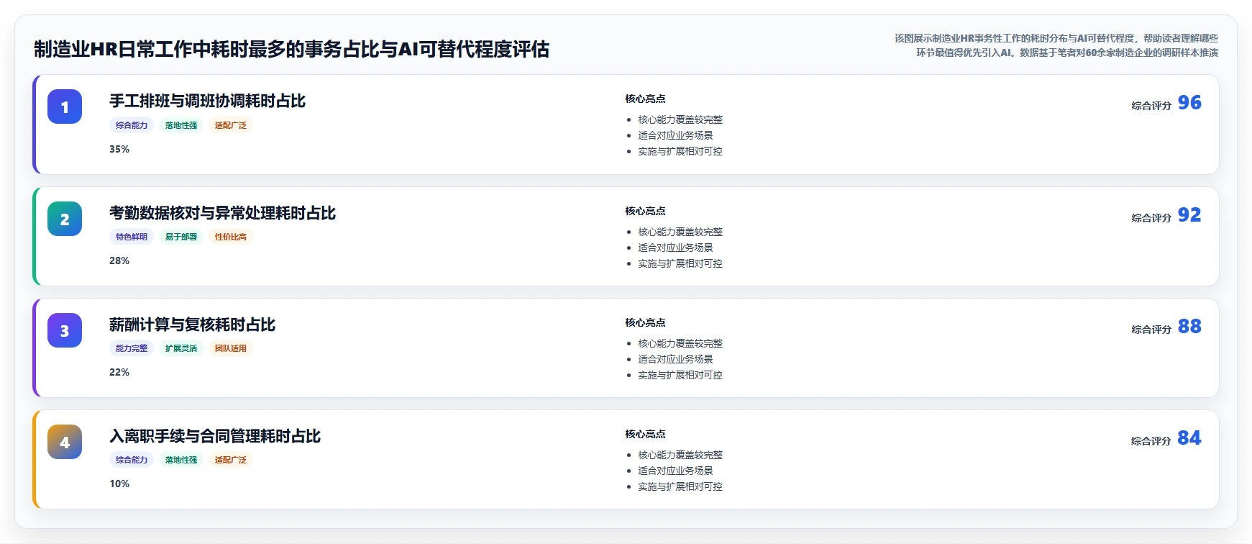Click the main page heading
Screen dimensions: 1252x544
[x=292, y=49]
